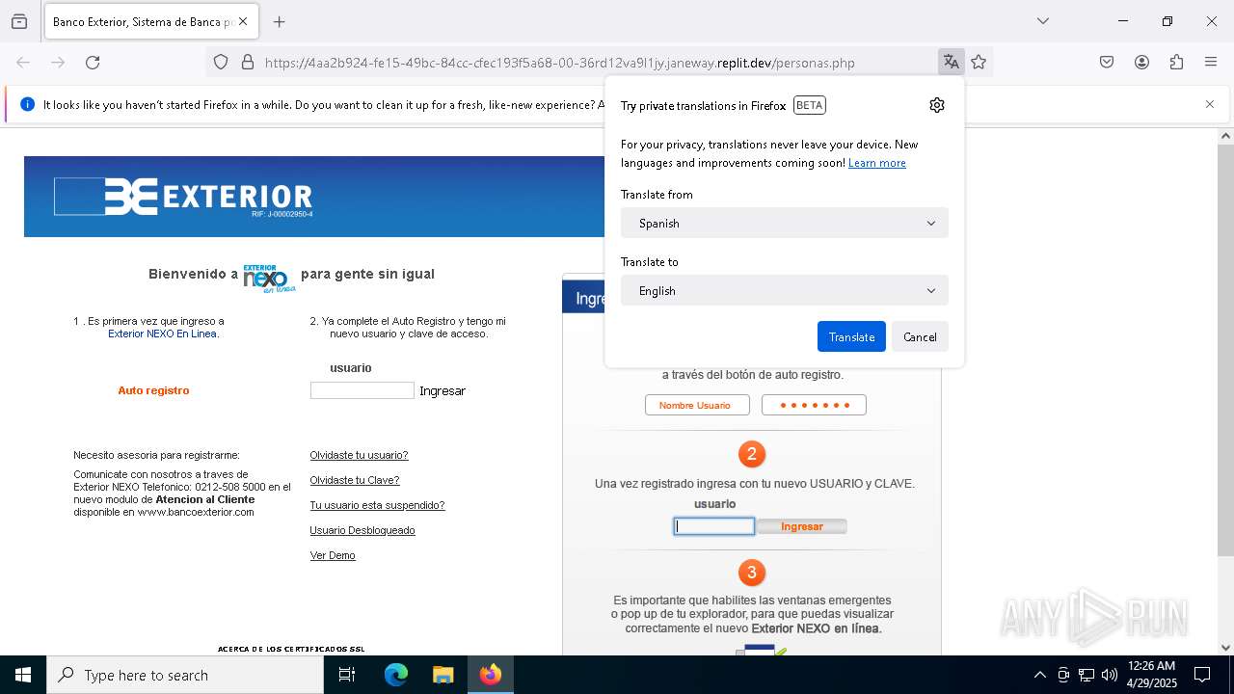1234x694 pixels.
Task: Click the Translate button
Action: tap(851, 336)
